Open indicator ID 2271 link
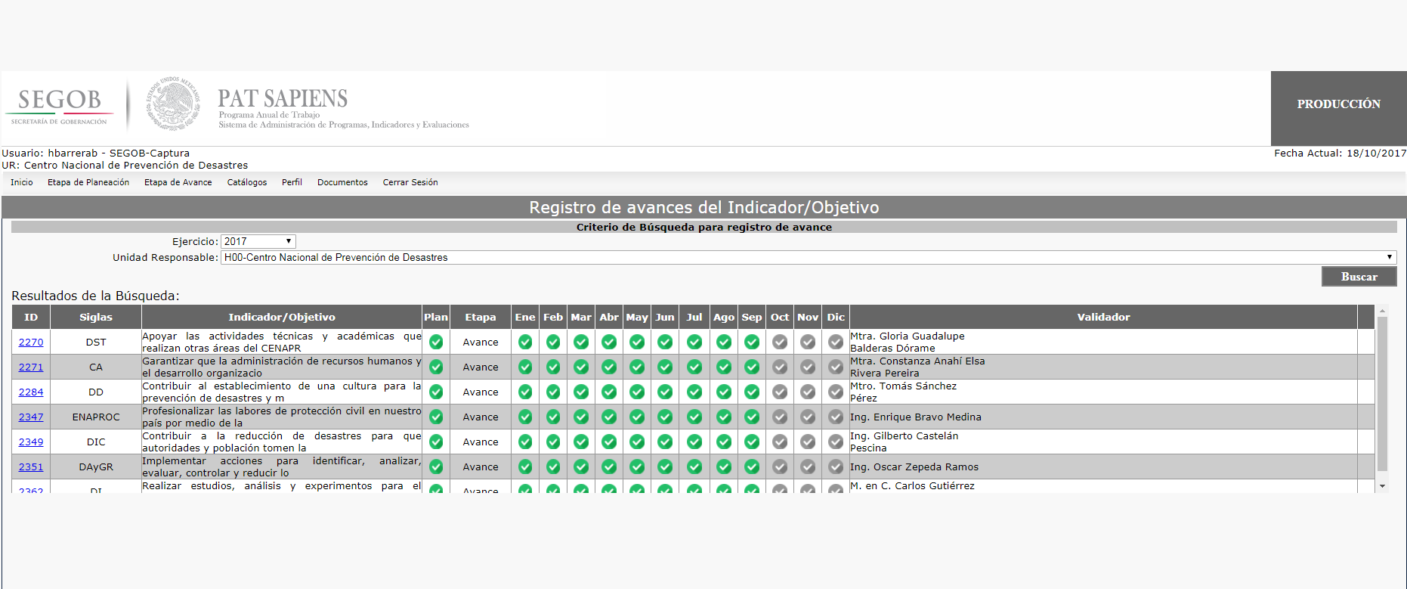1407x589 pixels. [x=31, y=367]
